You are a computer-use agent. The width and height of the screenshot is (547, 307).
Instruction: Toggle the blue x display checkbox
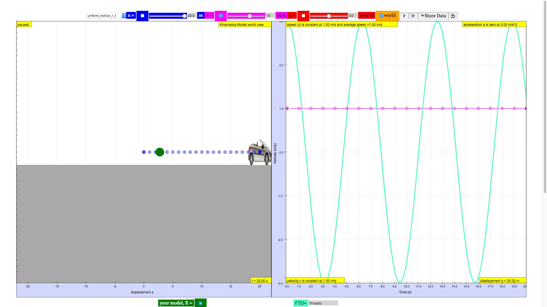point(142,16)
